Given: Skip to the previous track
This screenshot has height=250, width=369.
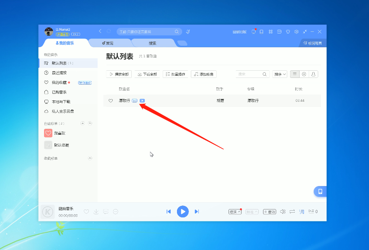Looking at the screenshot, I should point(169,211).
